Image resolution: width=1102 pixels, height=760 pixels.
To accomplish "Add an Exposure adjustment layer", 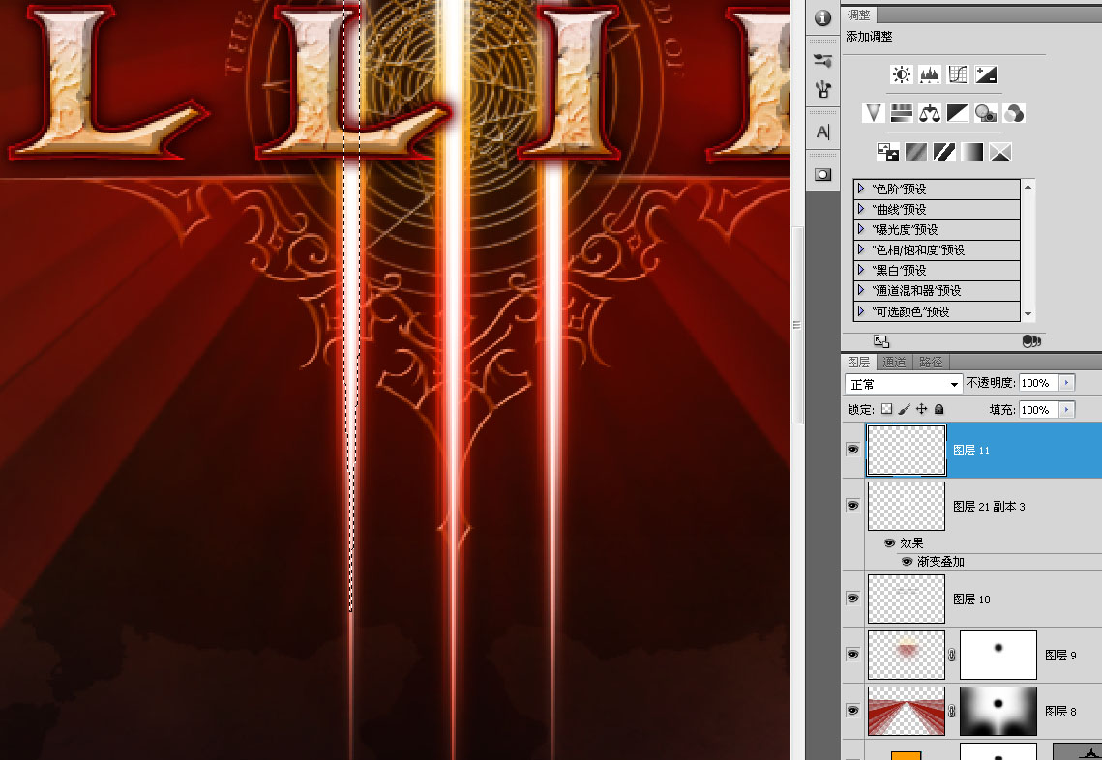I will (x=985, y=74).
